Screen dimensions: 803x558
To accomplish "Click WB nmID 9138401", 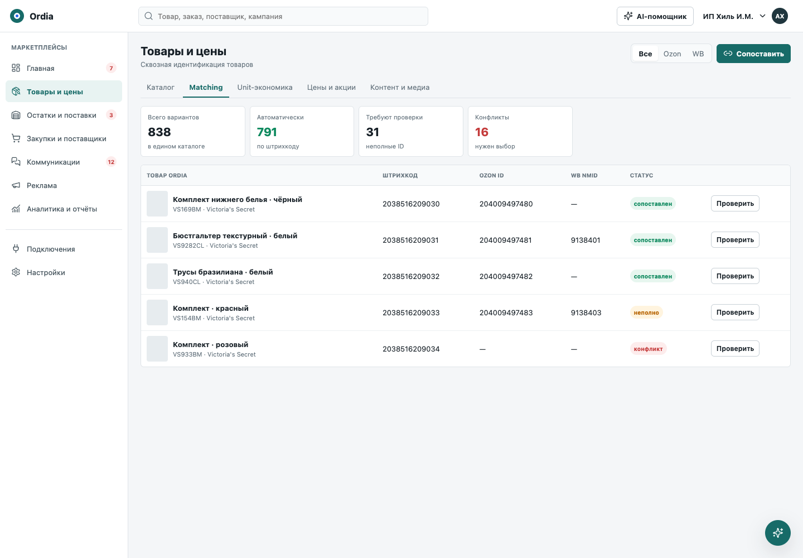I will pyautogui.click(x=586, y=240).
